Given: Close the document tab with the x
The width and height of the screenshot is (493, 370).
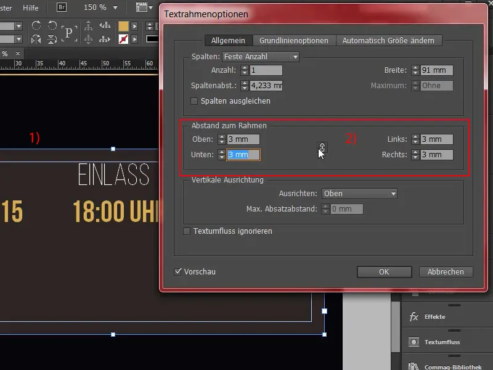Looking at the screenshot, I should (18, 54).
